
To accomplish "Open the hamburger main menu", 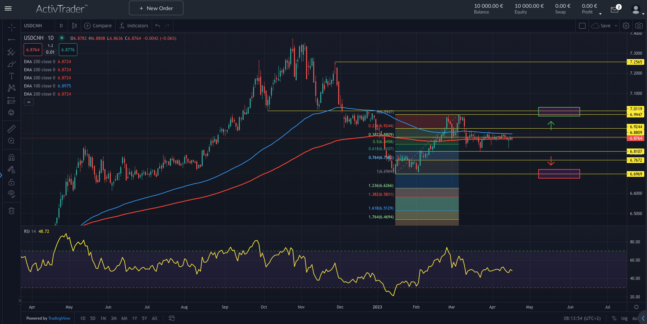I will point(8,9).
